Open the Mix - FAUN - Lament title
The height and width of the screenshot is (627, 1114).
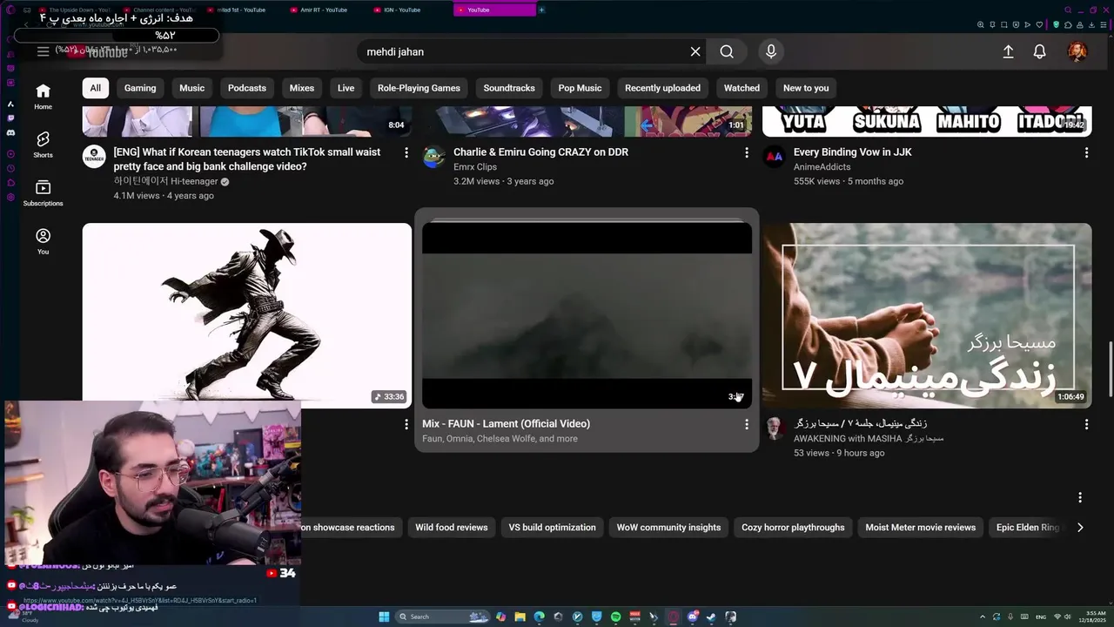[506, 423]
